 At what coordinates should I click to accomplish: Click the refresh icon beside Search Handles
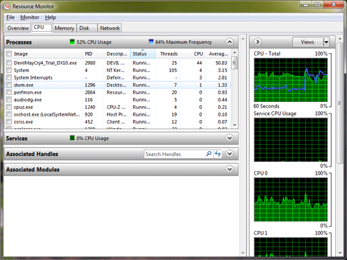217,154
